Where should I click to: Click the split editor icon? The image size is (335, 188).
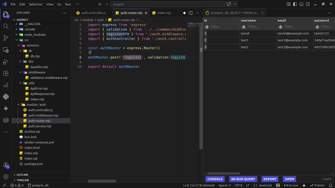point(191,13)
